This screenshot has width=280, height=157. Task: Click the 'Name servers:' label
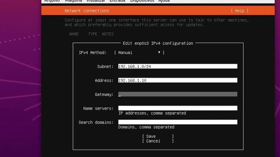coord(98,109)
